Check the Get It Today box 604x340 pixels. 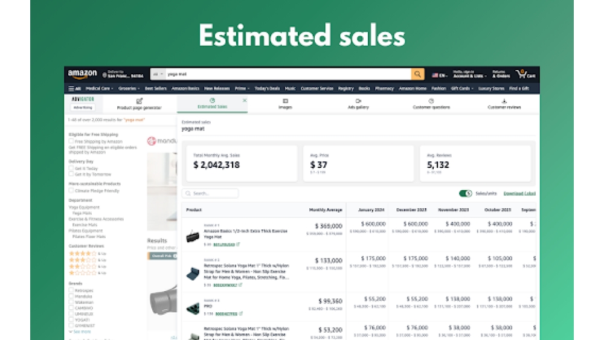pyautogui.click(x=71, y=168)
